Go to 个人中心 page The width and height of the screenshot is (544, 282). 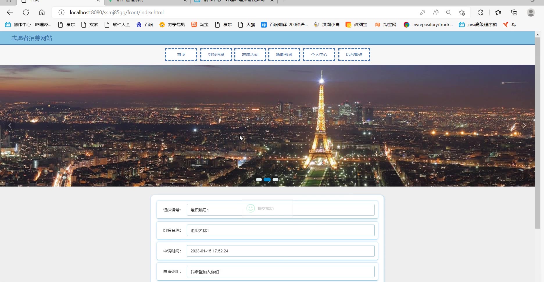pyautogui.click(x=319, y=55)
